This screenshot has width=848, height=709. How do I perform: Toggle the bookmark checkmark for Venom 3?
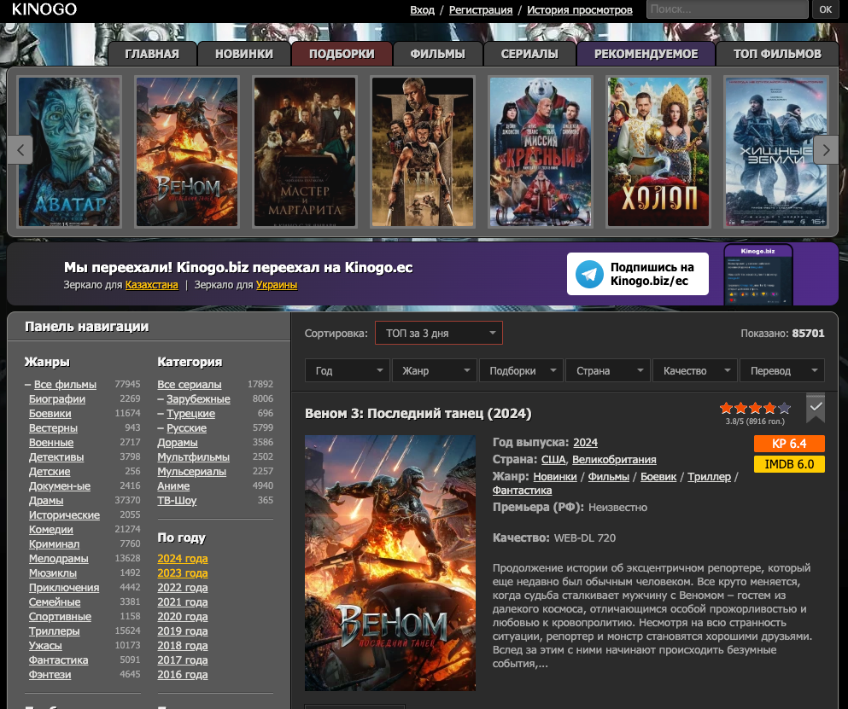(816, 408)
